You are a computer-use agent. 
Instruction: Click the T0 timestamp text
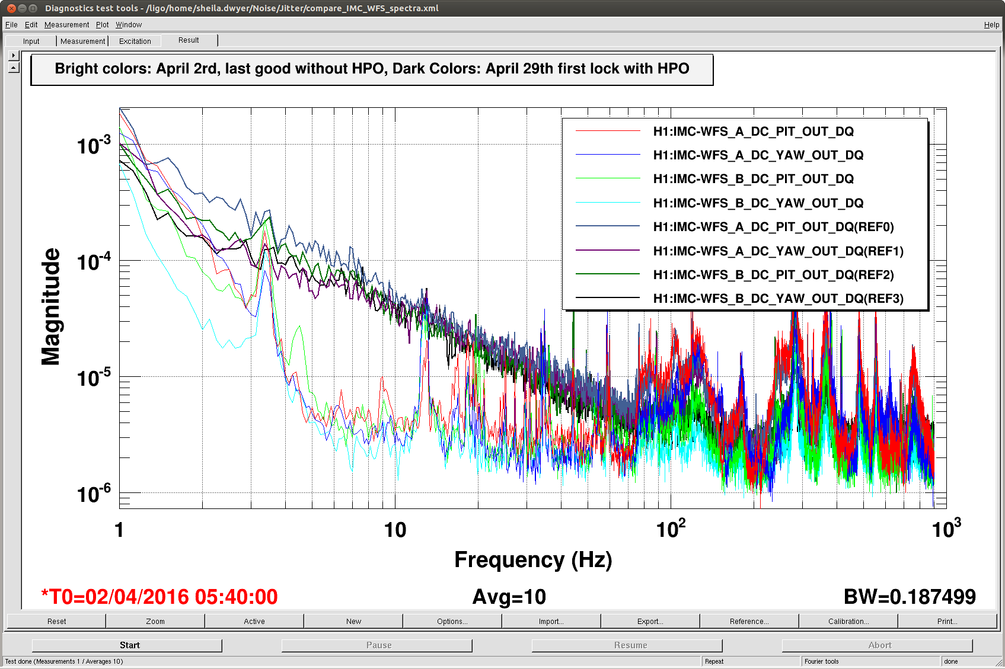(159, 597)
